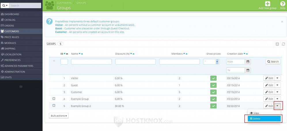Check the Example Group 2 row checkbox

pos(54,105)
